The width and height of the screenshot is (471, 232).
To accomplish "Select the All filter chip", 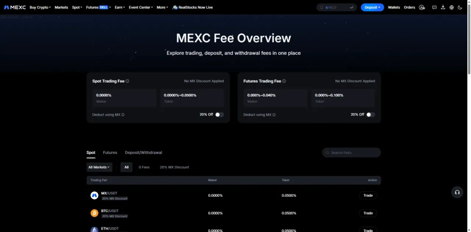I will tap(126, 167).
